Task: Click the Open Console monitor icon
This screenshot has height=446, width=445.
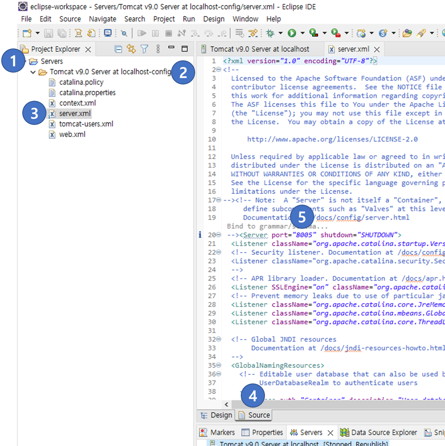Action: pos(108,33)
